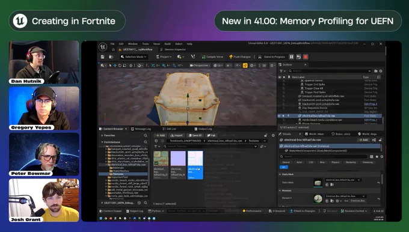409x232 pixels.
Task: Pause the running game session
Action: click(x=291, y=57)
